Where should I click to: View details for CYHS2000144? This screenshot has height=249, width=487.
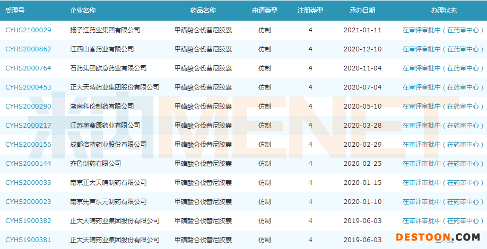(28, 164)
